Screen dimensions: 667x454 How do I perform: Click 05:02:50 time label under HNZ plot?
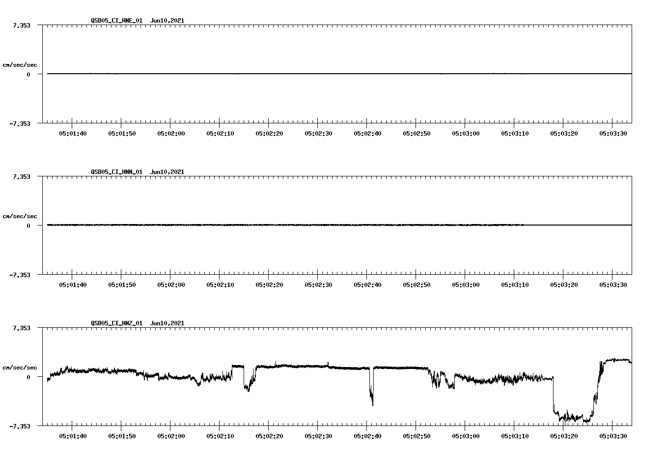tap(417, 436)
